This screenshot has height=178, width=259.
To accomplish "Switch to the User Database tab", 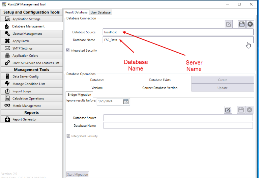I will tap(100, 12).
